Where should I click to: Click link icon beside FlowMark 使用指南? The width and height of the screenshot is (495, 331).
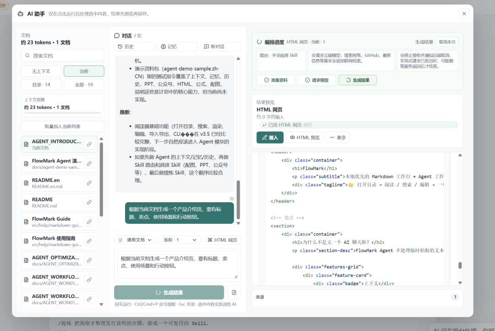pos(89,241)
